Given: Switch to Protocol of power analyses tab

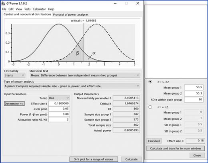Looking at the screenshot, I should point(71,14).
